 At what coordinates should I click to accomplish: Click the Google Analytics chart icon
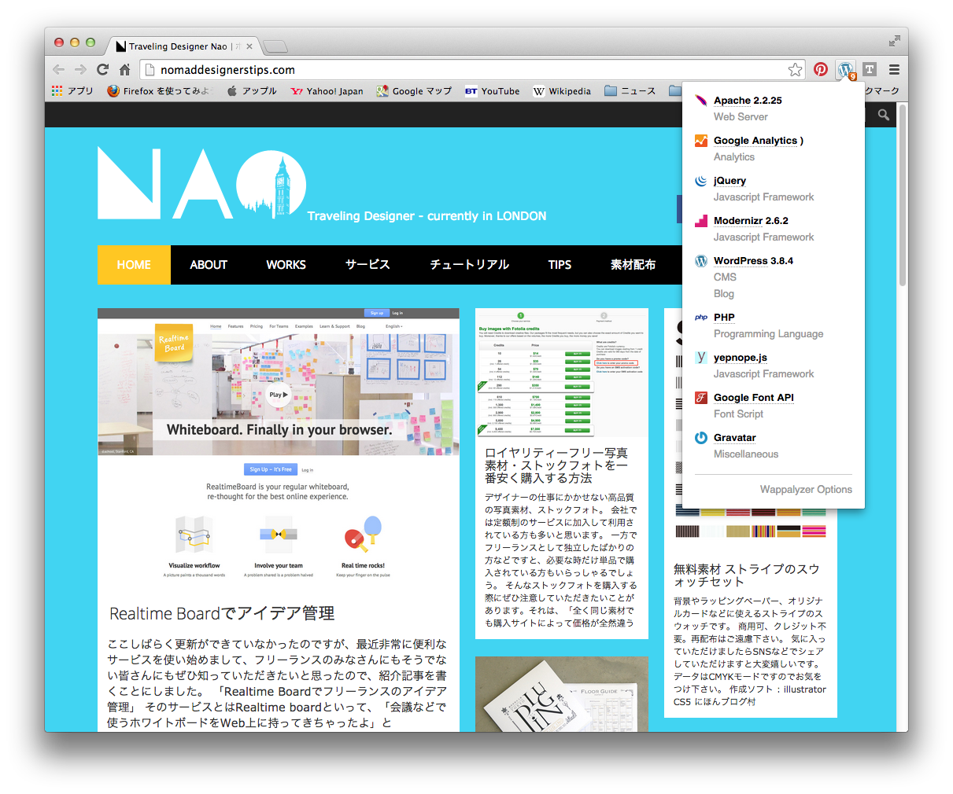point(701,141)
